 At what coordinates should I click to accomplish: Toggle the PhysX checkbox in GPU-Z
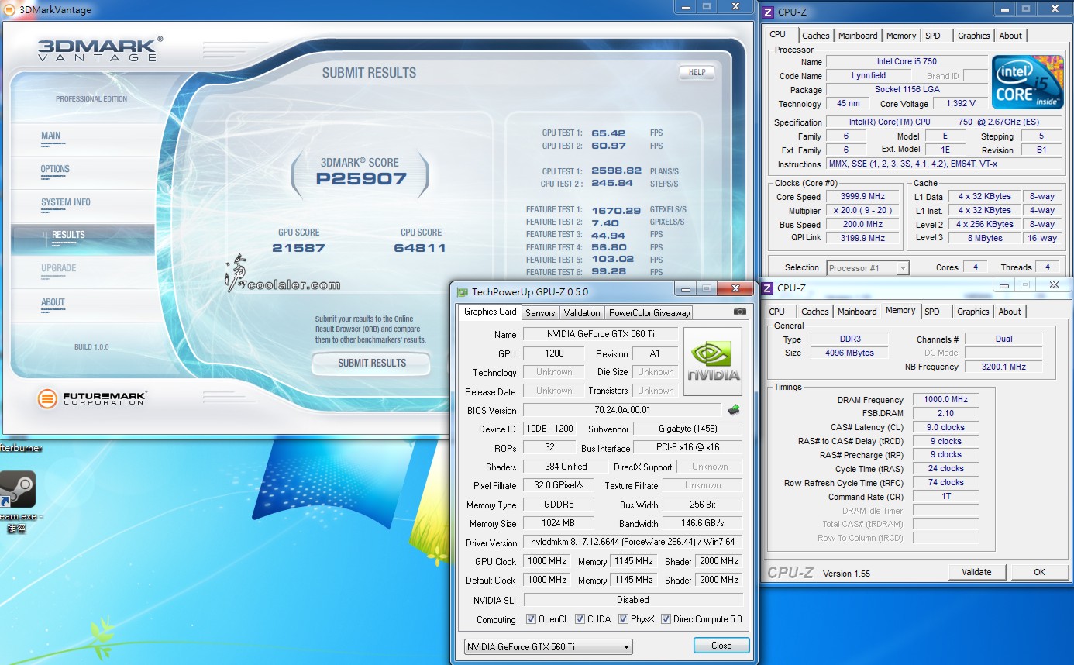click(x=624, y=619)
